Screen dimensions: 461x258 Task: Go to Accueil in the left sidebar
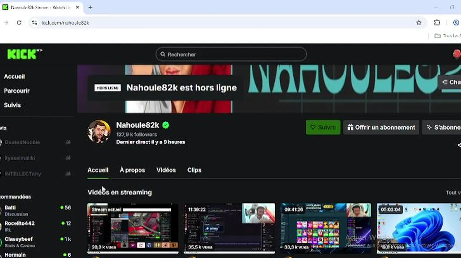tap(14, 76)
